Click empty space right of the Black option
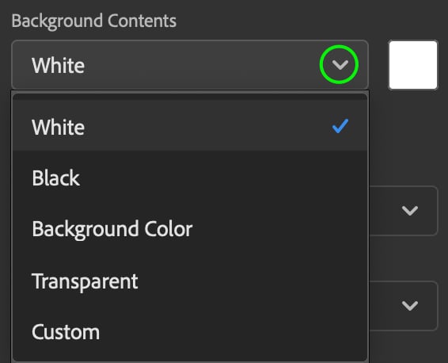 click(x=223, y=178)
